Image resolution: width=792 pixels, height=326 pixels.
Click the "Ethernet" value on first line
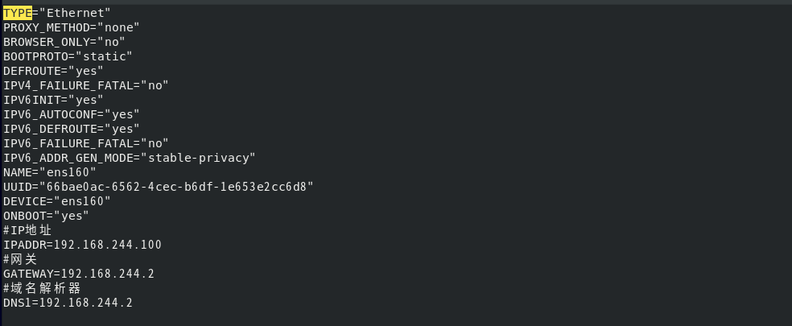(78, 13)
